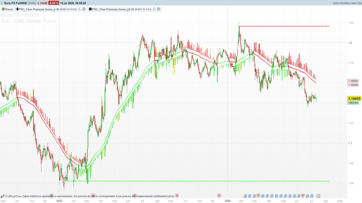Viewport: 362px width, 203px height.
Task: Click the chart-type icon beside Euro FX title
Action: point(2,3)
